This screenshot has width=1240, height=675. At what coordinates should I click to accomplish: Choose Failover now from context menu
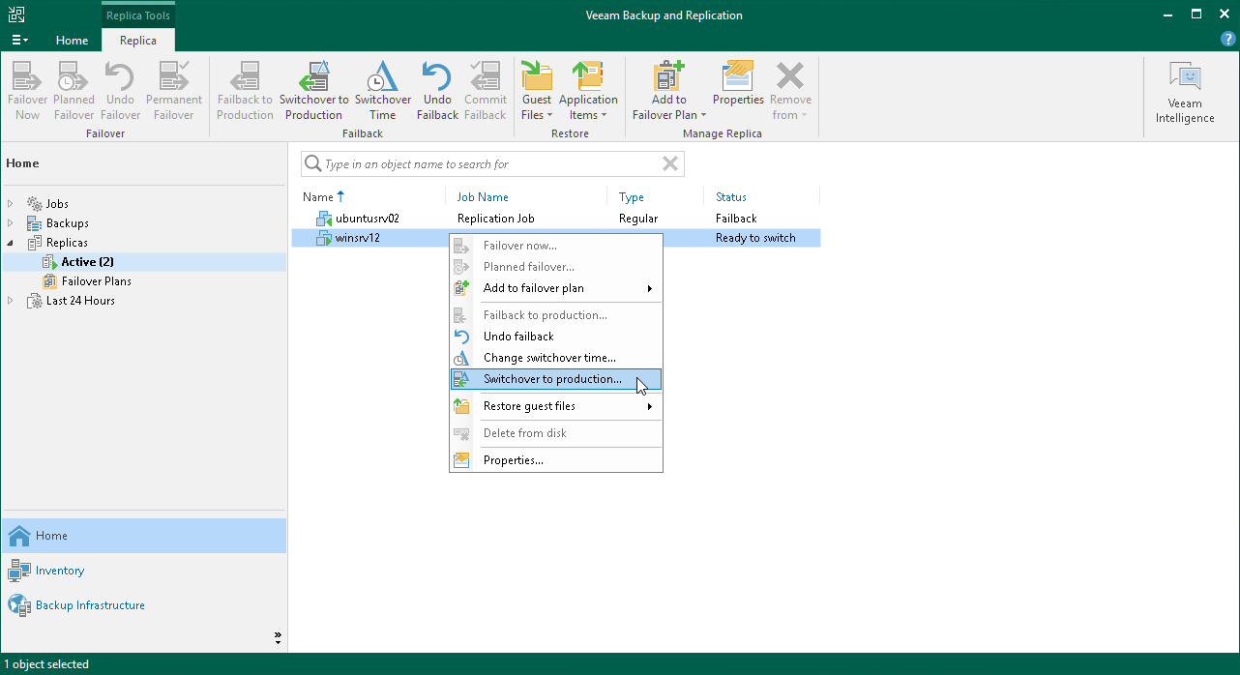556,246
